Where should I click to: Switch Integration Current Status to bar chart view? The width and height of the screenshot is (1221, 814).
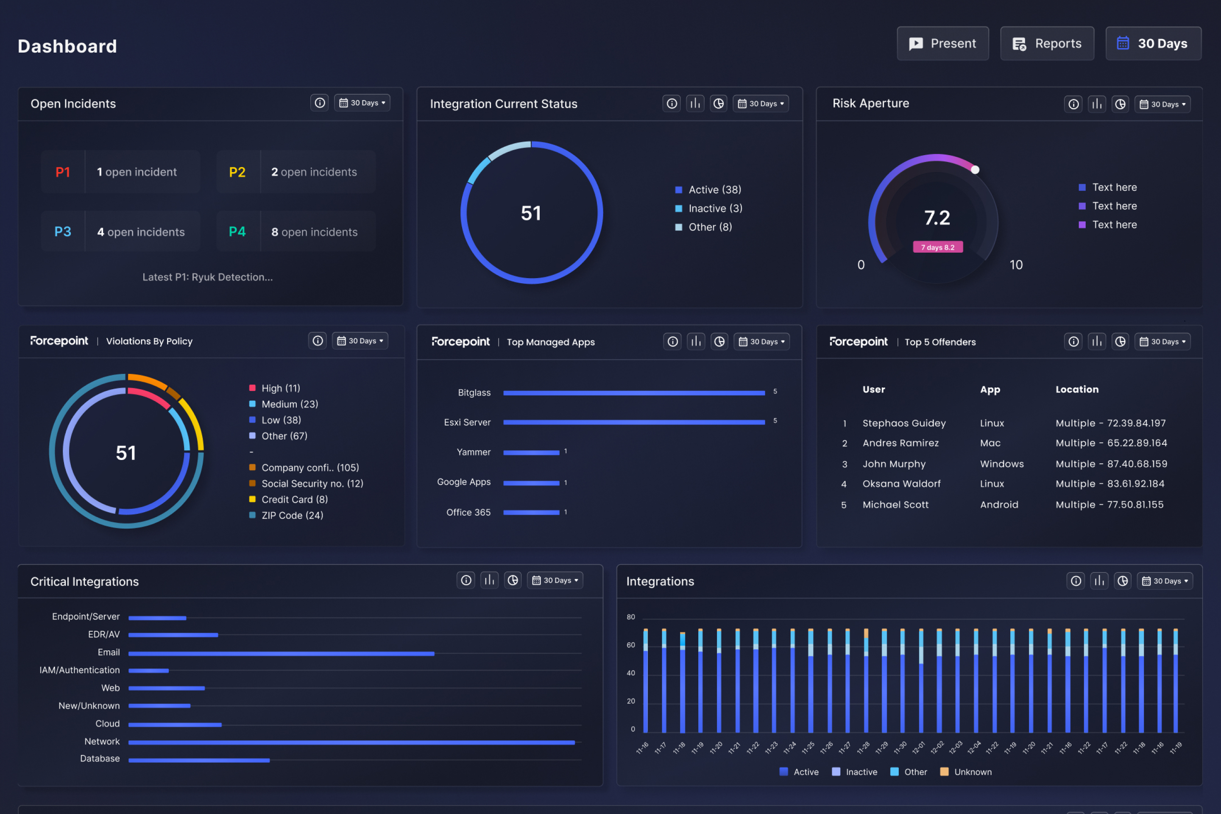tap(695, 103)
